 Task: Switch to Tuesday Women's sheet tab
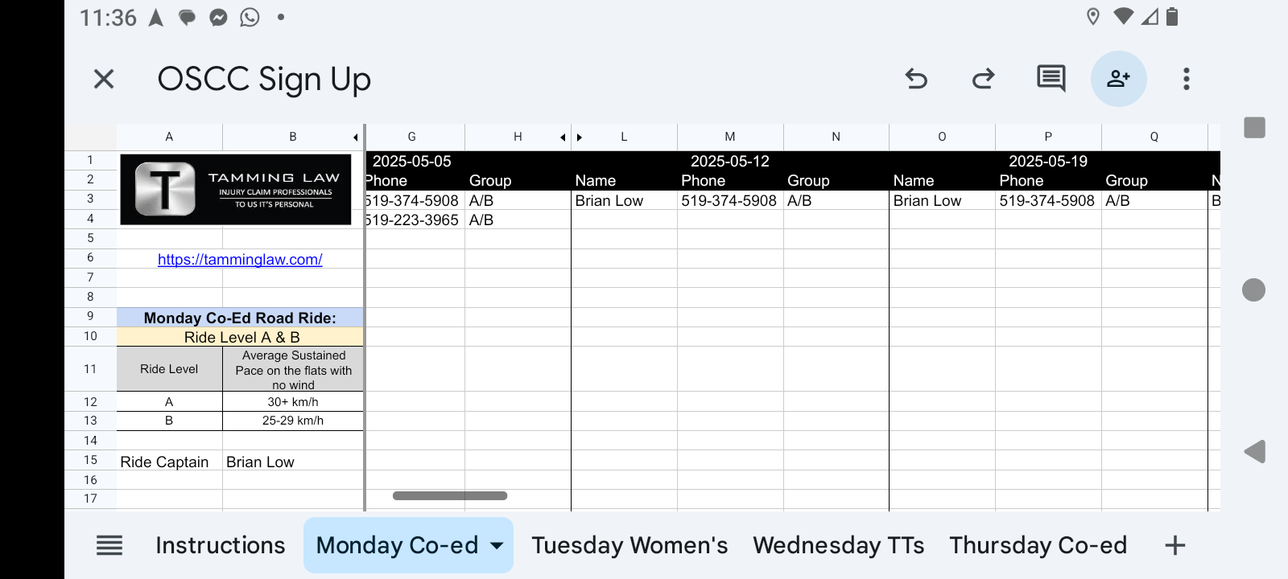pos(630,545)
